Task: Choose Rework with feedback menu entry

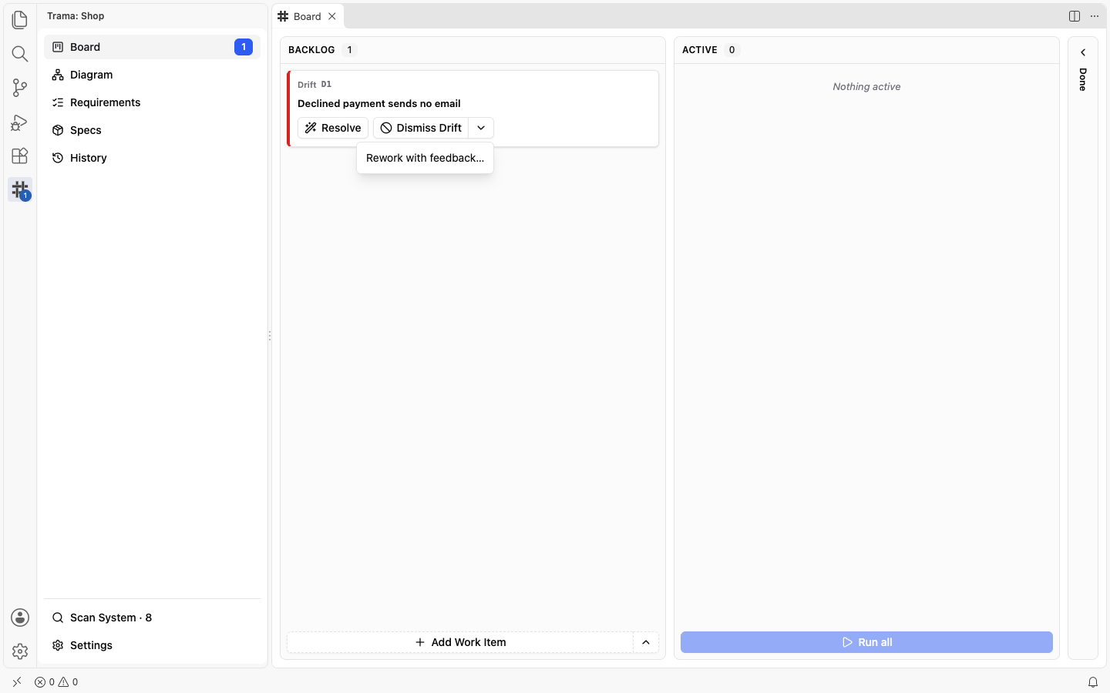Action: pos(425,158)
